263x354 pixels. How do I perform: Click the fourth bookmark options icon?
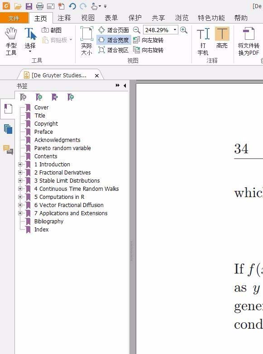point(71,97)
